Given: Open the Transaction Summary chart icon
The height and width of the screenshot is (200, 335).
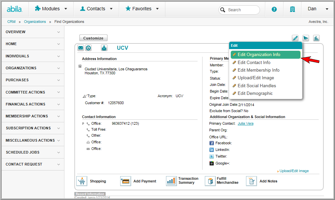Looking at the screenshot, I should 171,181.
